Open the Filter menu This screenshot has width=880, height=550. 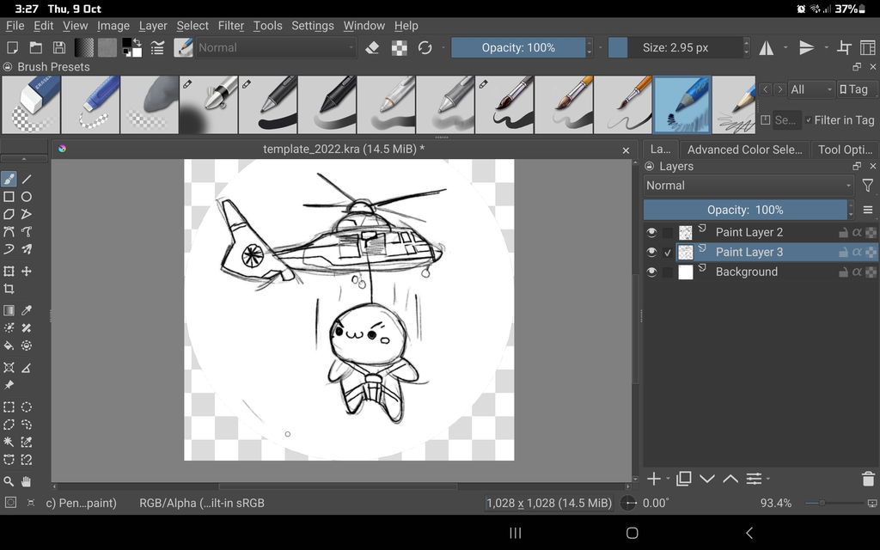(230, 26)
